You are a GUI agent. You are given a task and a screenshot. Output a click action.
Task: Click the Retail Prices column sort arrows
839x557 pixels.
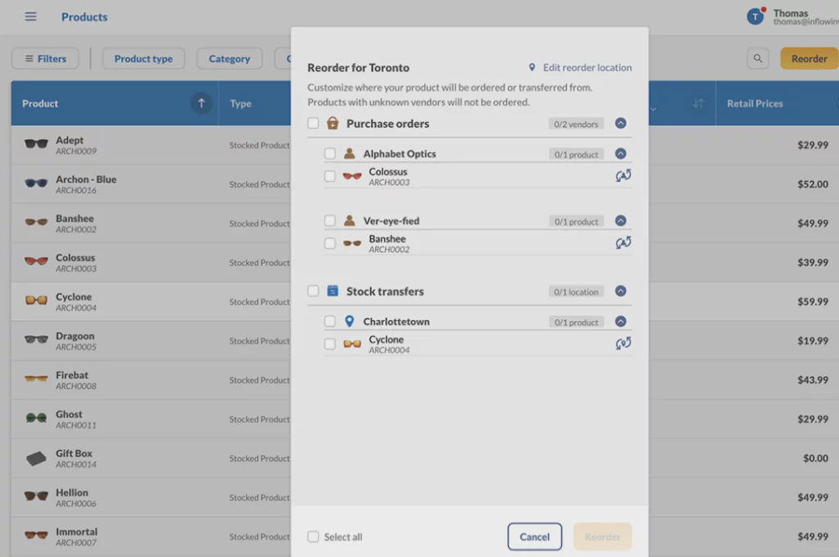[x=698, y=104]
